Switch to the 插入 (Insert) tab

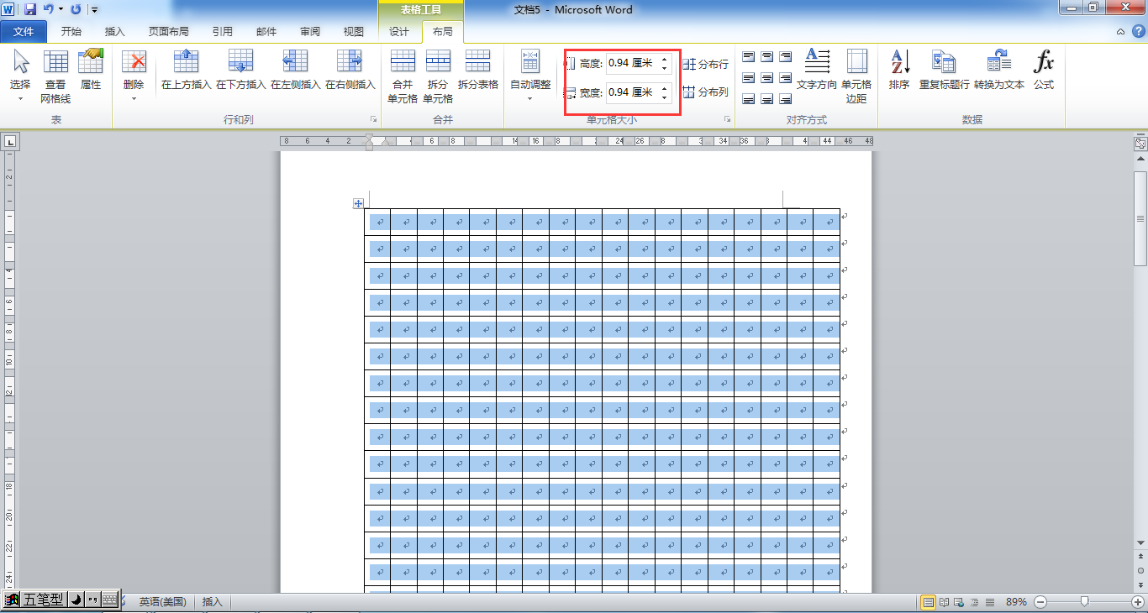pyautogui.click(x=114, y=32)
